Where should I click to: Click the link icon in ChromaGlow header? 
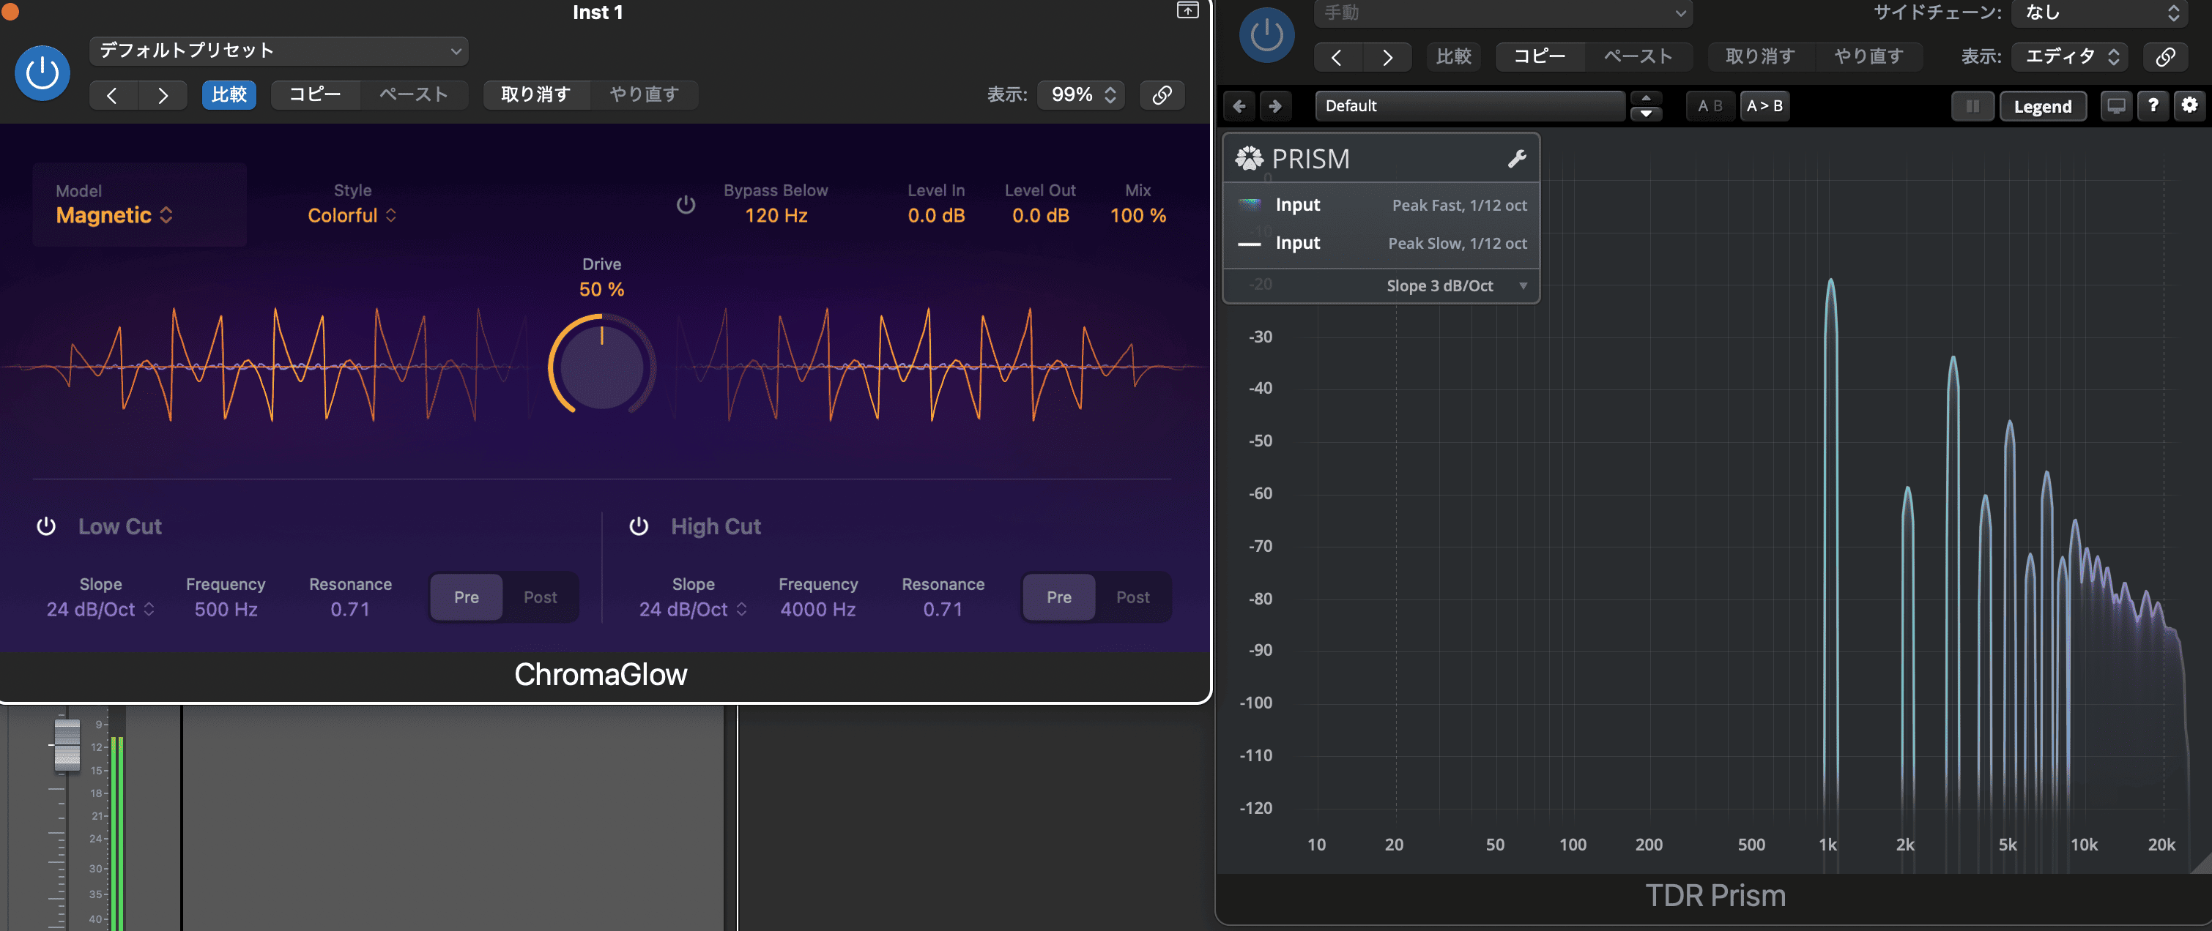click(x=1162, y=94)
